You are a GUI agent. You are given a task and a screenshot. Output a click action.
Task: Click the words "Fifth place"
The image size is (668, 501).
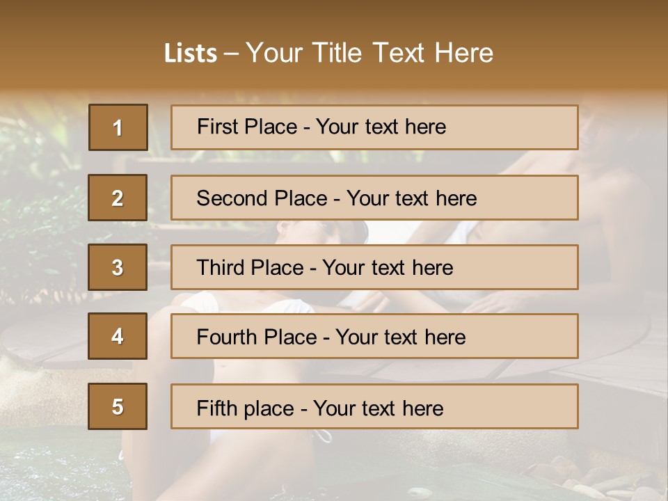coord(246,408)
